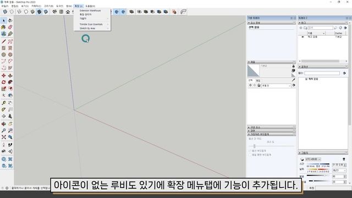Activate the Line pencil tool

(x=4, y=41)
